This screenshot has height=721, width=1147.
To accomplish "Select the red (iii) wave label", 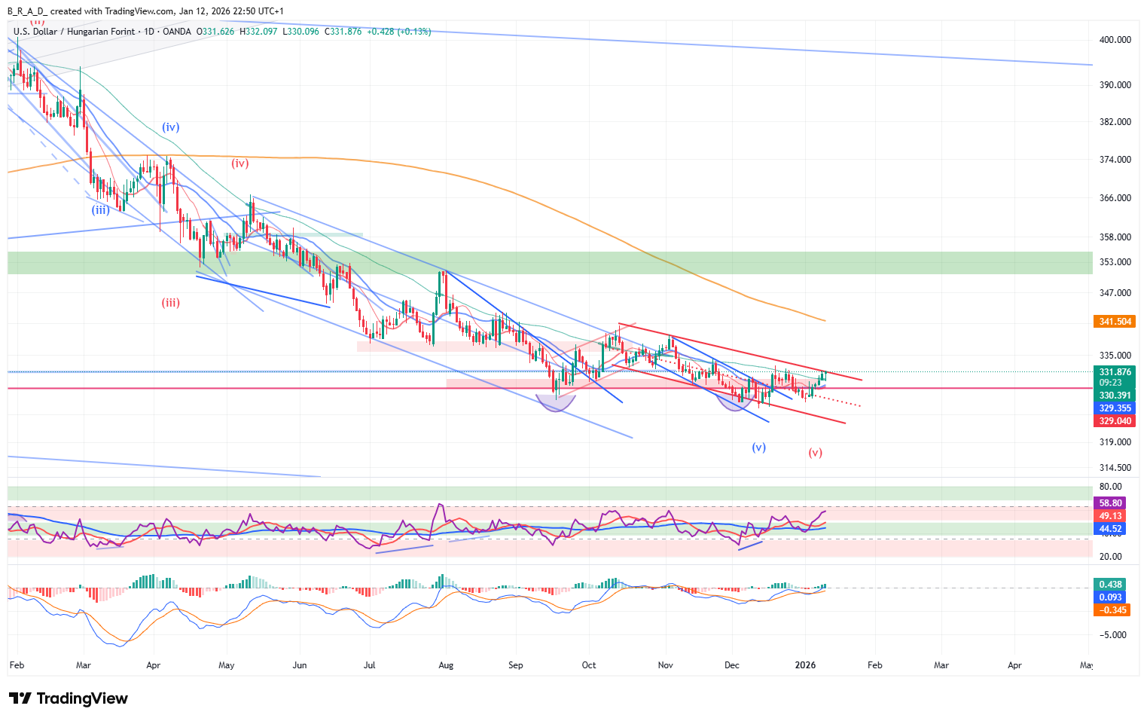I will tap(171, 303).
